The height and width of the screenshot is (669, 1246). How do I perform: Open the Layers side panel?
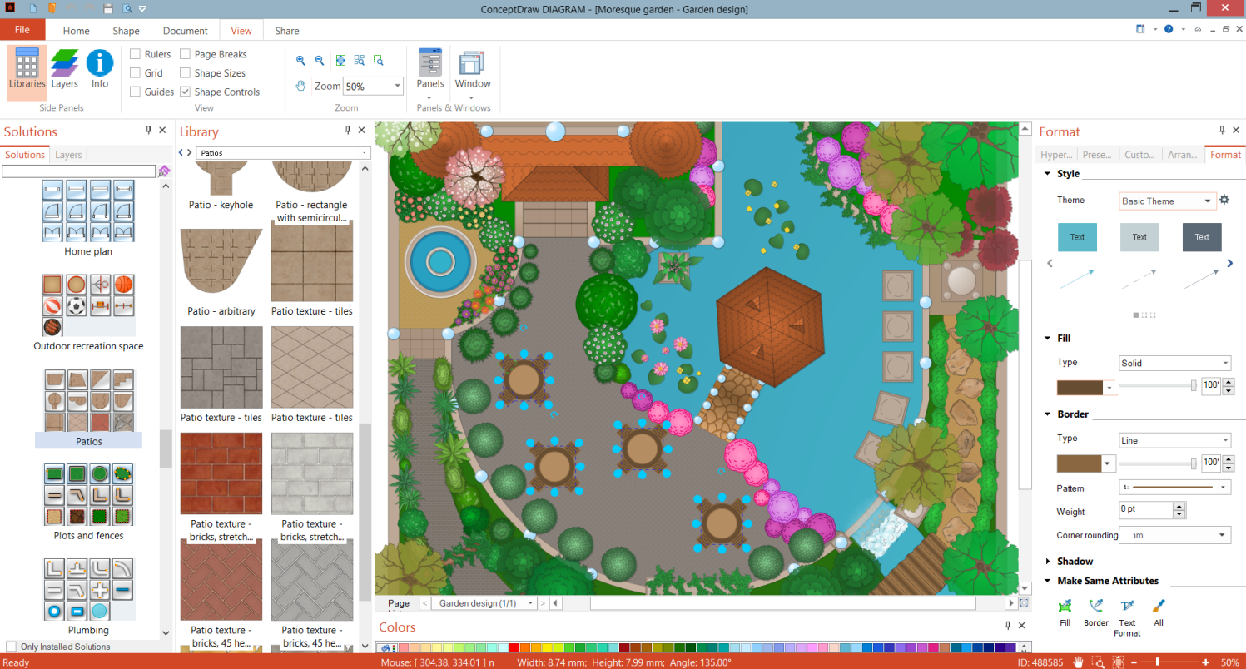click(x=64, y=69)
